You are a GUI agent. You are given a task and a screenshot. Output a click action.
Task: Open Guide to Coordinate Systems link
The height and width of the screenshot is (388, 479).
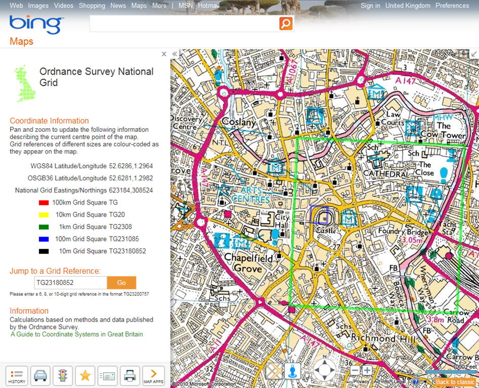click(x=77, y=334)
